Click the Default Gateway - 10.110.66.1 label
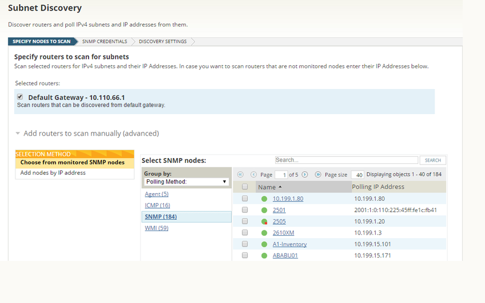Screen dimensions: 485x303 pos(77,97)
